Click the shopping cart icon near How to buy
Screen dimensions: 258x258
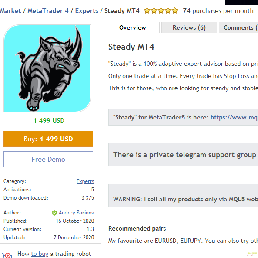click(x=7, y=255)
